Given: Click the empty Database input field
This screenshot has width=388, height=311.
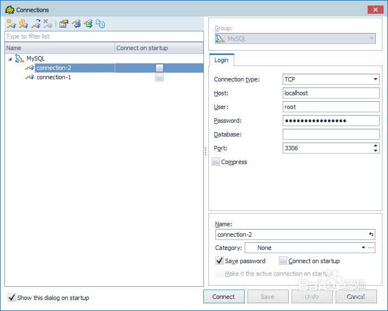Looking at the screenshot, I should [331, 134].
